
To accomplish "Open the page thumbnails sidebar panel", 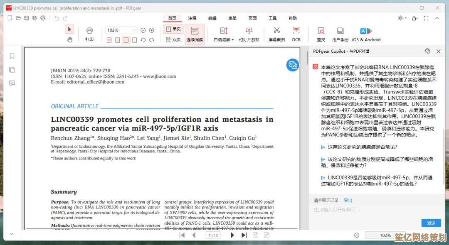I will (x=12, y=70).
